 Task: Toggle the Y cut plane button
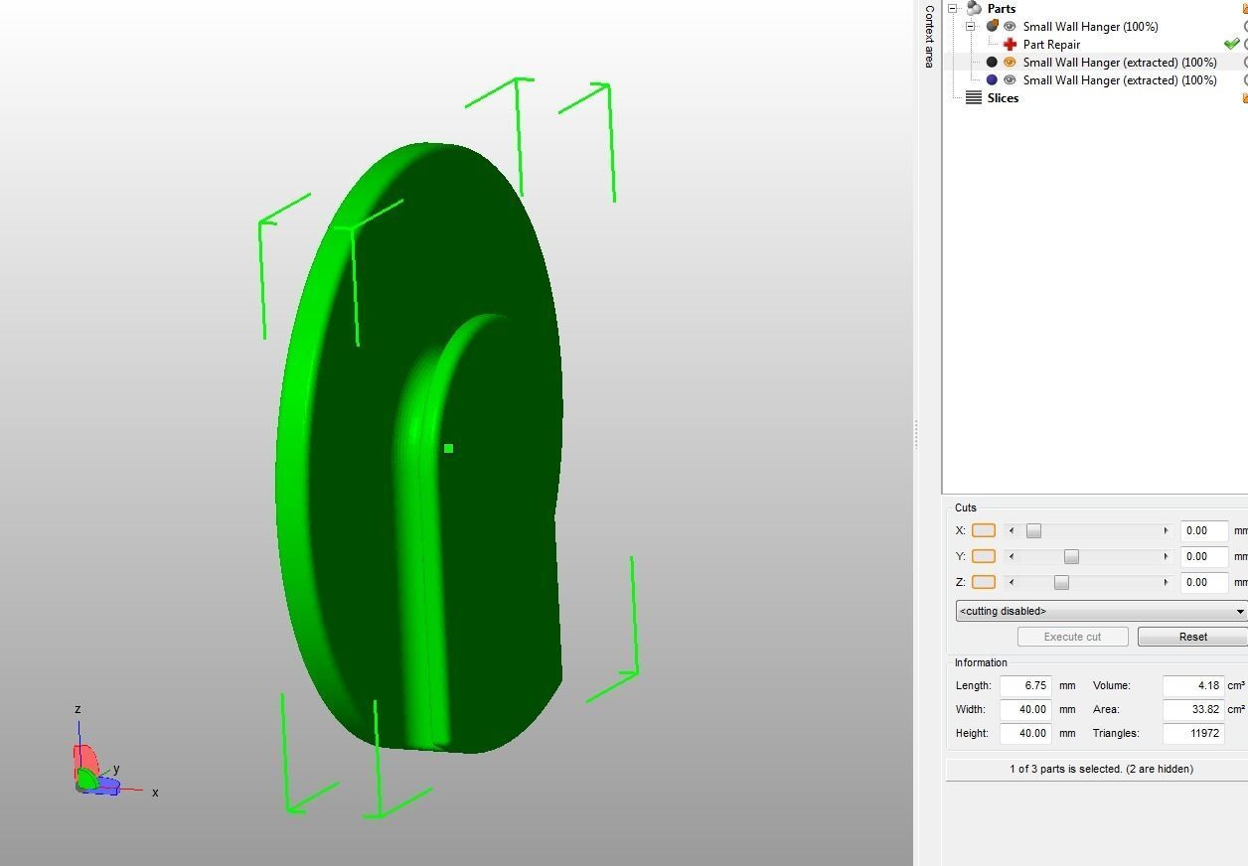pos(983,556)
